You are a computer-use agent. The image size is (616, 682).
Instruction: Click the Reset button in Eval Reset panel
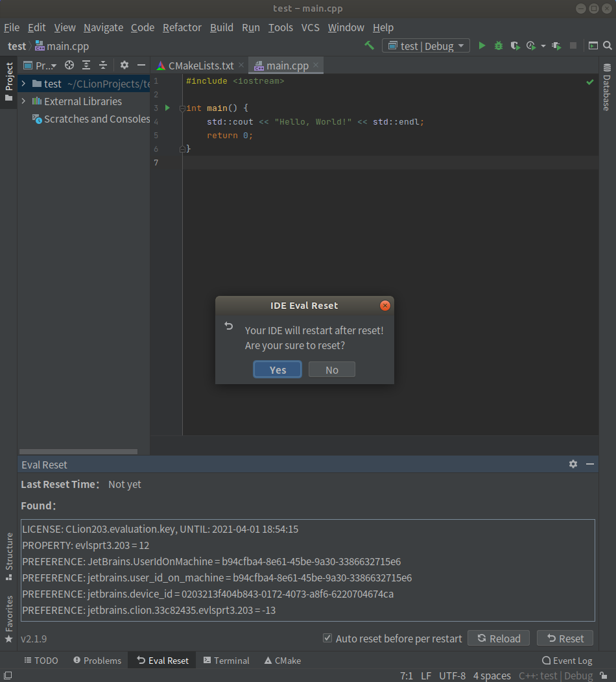coord(565,638)
